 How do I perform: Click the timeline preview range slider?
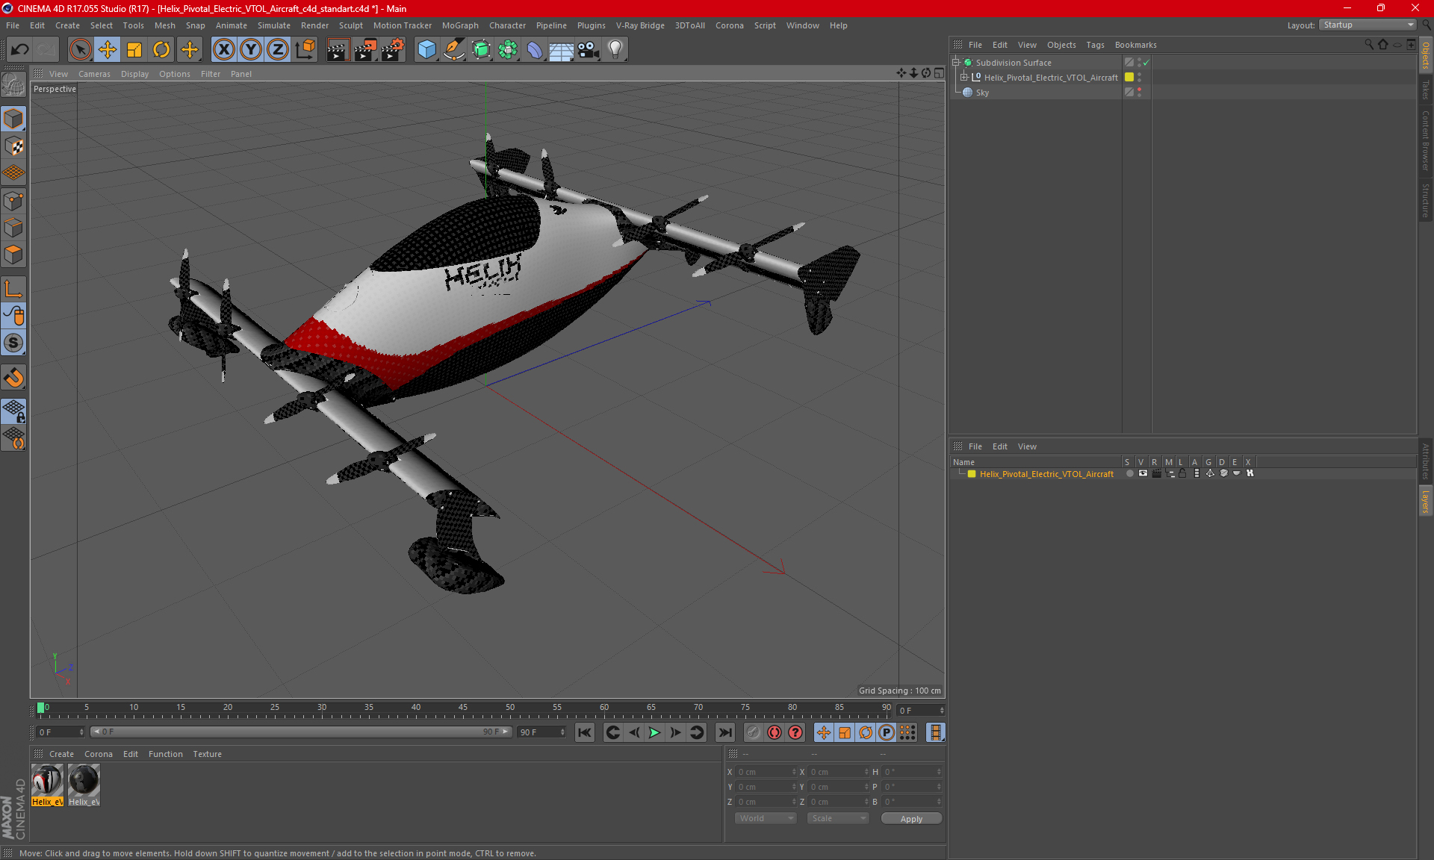pos(302,732)
